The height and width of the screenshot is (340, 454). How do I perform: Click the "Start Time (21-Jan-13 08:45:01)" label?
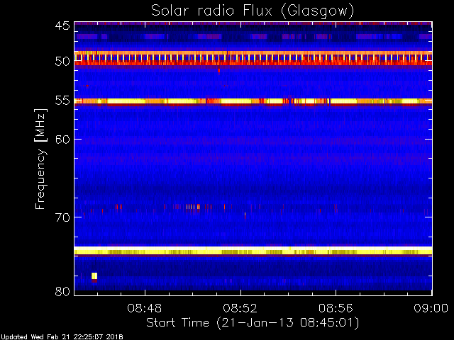[253, 323]
